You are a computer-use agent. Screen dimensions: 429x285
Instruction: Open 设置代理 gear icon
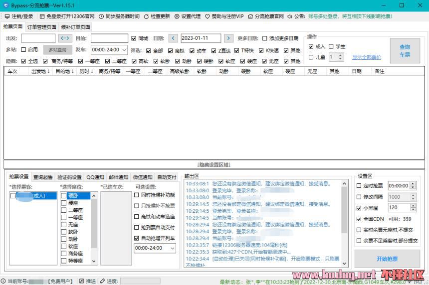[x=177, y=16]
